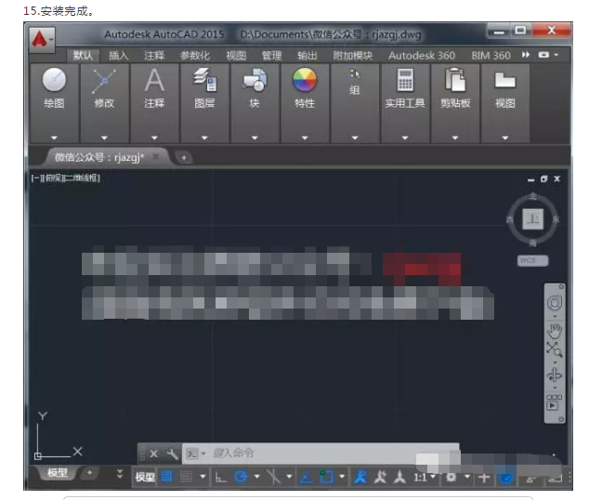615x500 pixels.
Task: Close the rjazgj drawing file tab
Action: [156, 156]
